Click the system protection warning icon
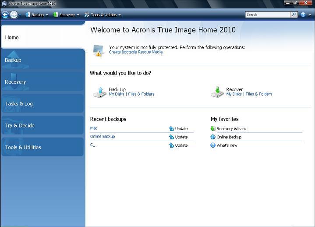 99,51
